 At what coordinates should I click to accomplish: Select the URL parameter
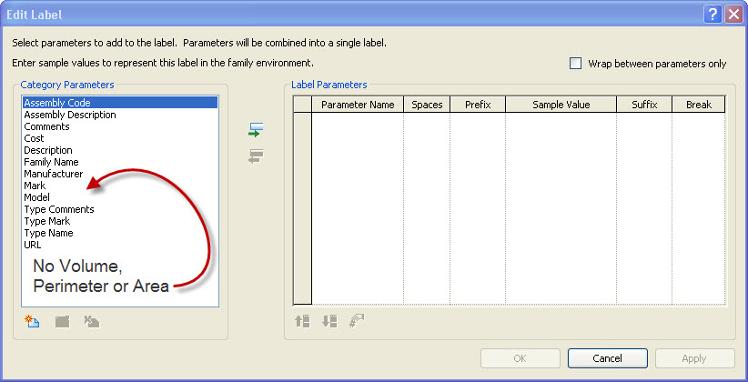(x=120, y=245)
